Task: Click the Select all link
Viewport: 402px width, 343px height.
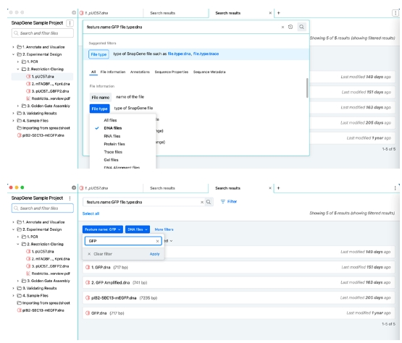Action: point(91,213)
